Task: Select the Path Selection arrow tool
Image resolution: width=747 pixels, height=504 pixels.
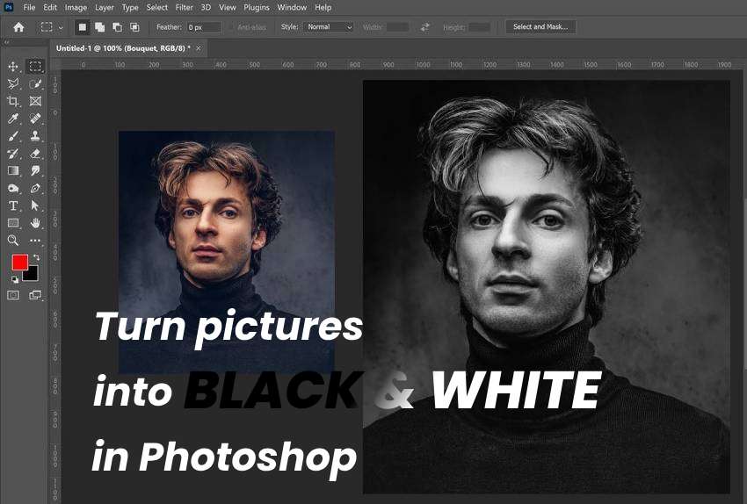Action: tap(35, 205)
